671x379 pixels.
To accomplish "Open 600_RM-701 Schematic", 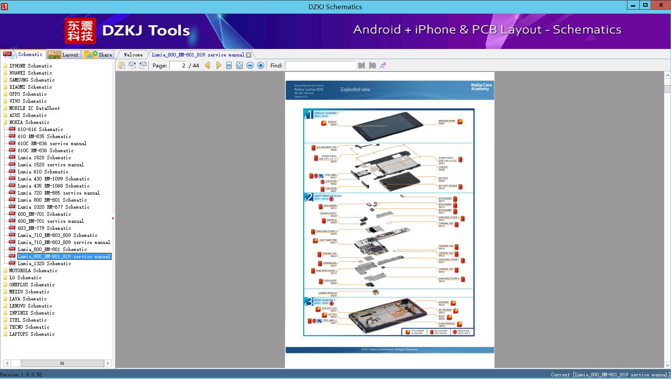I will point(44,214).
